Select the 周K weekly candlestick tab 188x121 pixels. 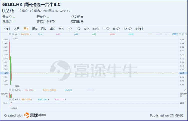click(x=35, y=29)
